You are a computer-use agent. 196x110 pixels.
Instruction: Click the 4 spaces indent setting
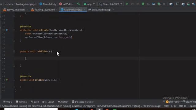[192, 106]
